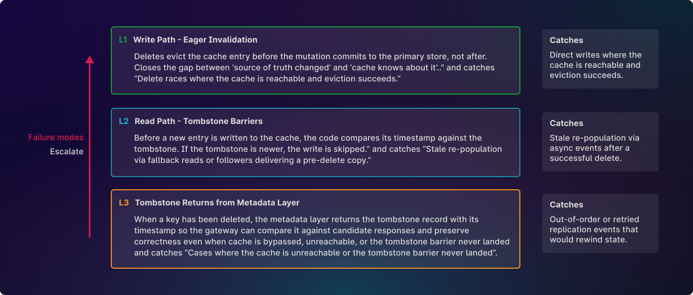Click the Catches heading beside L2 card
This screenshot has width=693, height=295.
[566, 123]
